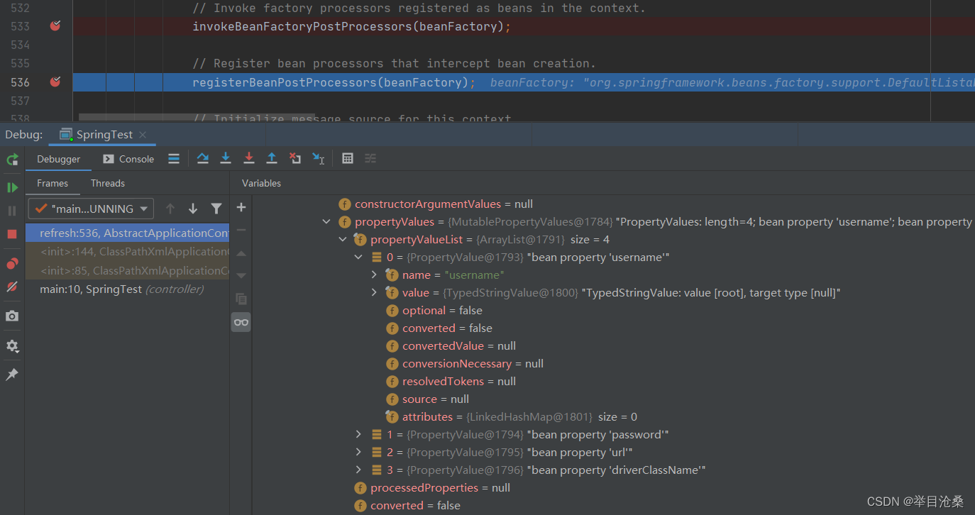
Task: Open Evaluate Expression calculator
Action: coord(348,159)
